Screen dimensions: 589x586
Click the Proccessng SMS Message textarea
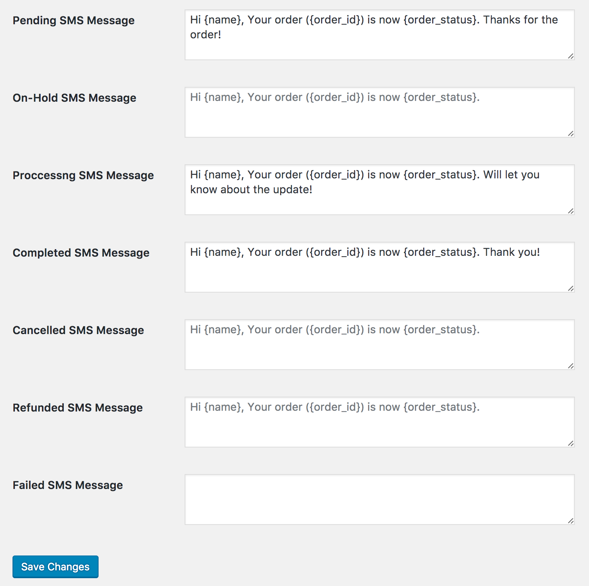pyautogui.click(x=379, y=190)
